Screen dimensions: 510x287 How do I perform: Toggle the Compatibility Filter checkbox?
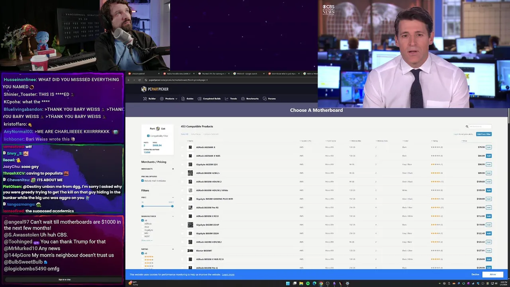148,136
